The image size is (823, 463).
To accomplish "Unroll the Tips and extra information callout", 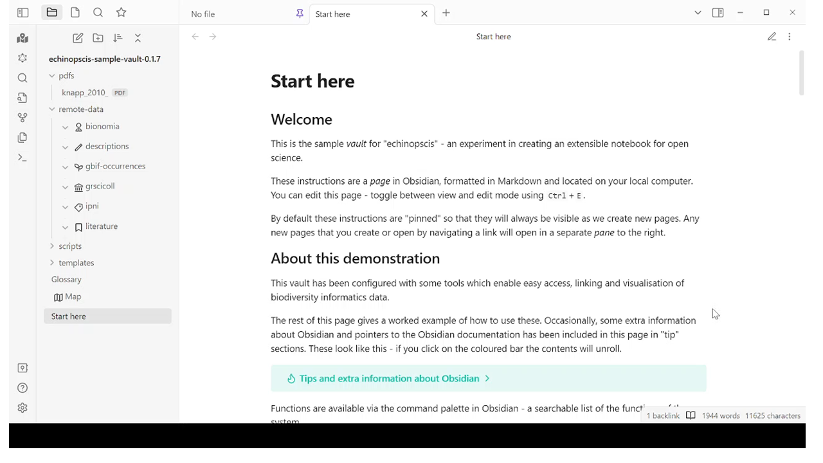I will click(488, 378).
